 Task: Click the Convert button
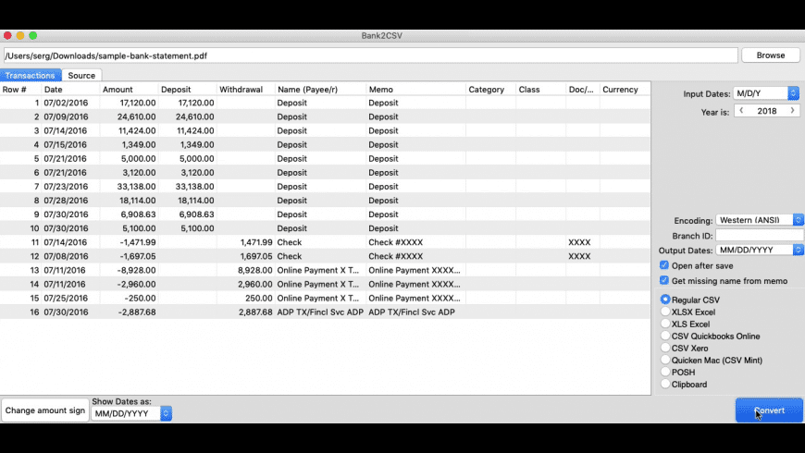pyautogui.click(x=769, y=410)
